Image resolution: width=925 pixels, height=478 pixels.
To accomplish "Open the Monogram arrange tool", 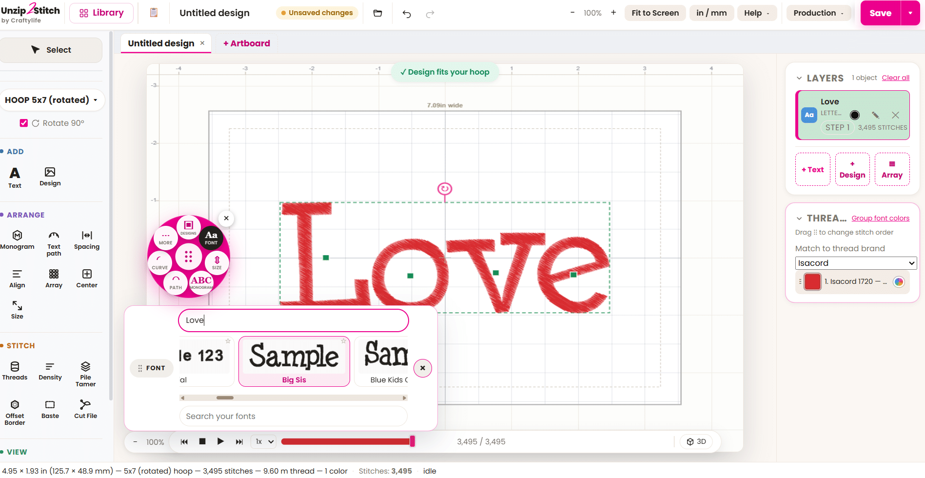I will click(x=17, y=240).
